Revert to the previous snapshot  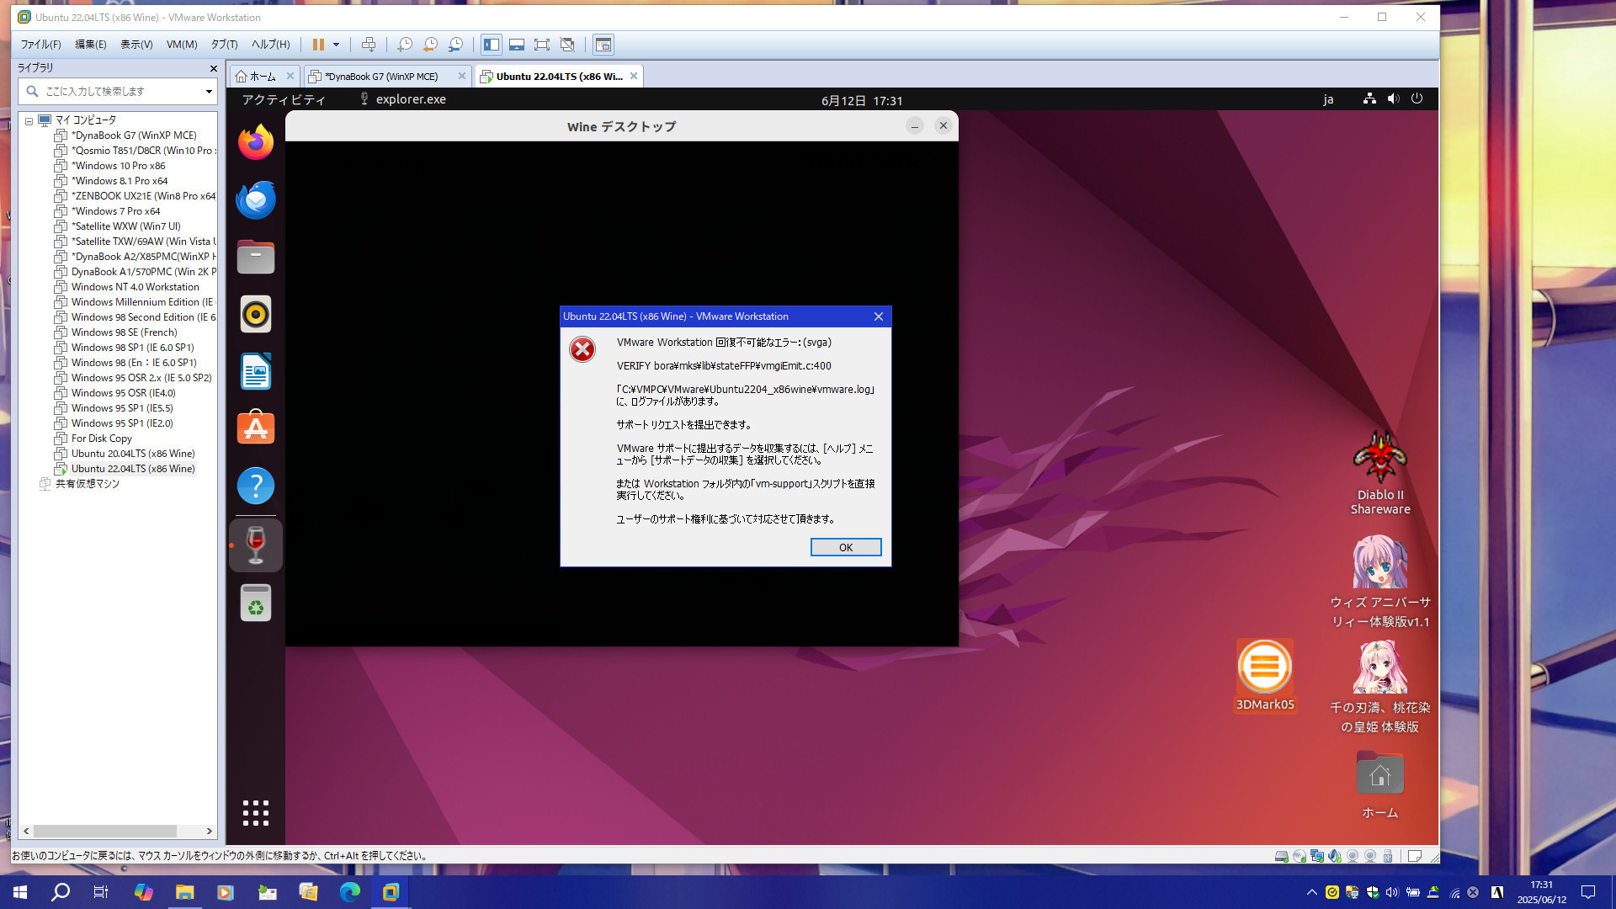430,45
